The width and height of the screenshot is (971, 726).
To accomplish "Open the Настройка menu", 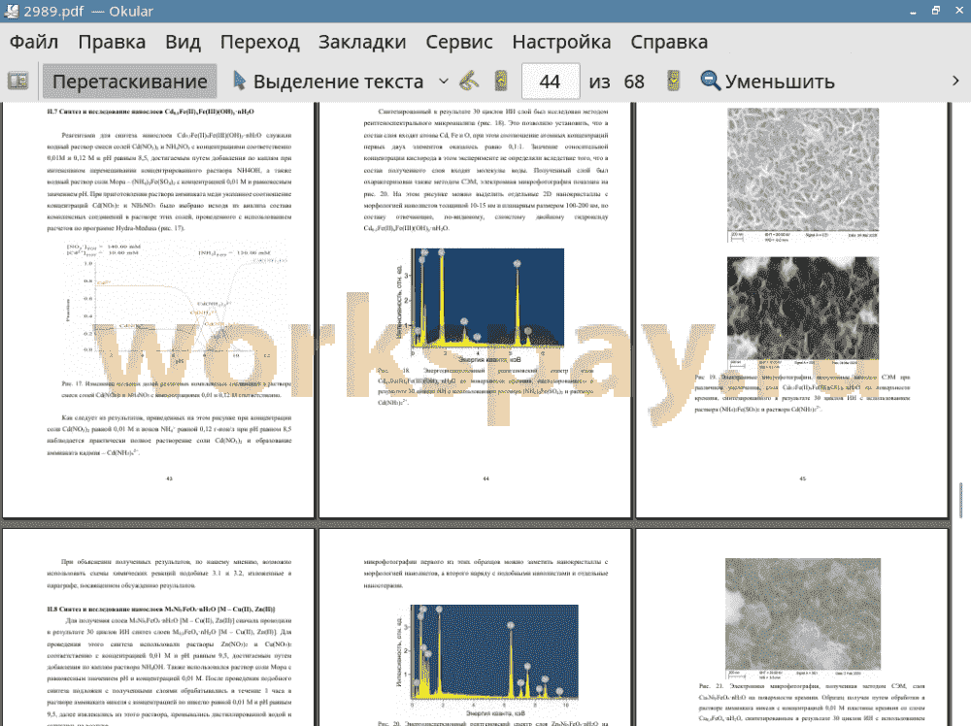I will click(x=561, y=42).
